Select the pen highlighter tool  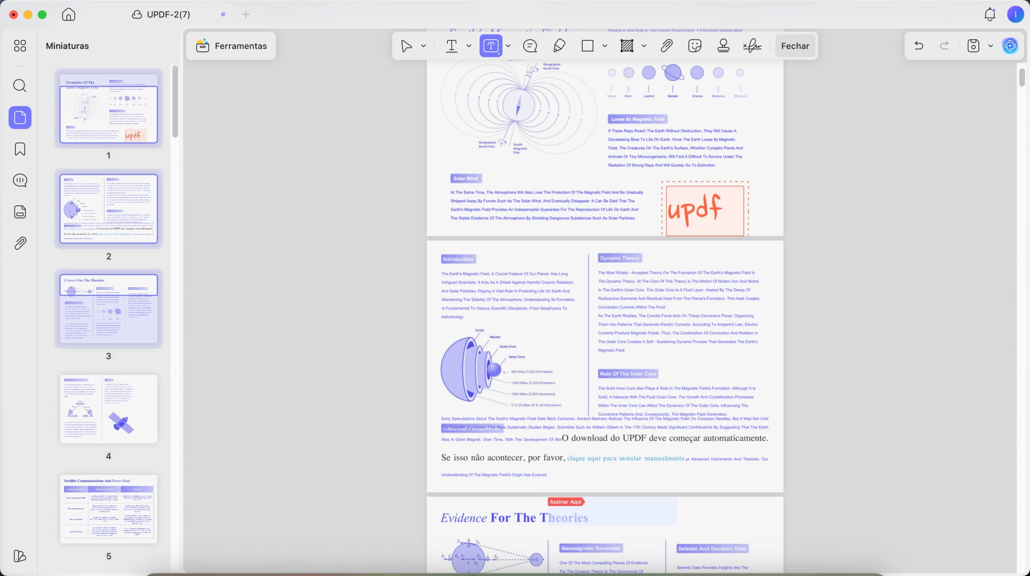[559, 46]
